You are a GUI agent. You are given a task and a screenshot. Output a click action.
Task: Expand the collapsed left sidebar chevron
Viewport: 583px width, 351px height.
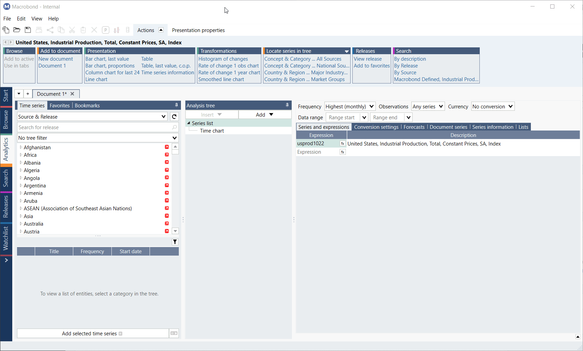coord(6,260)
